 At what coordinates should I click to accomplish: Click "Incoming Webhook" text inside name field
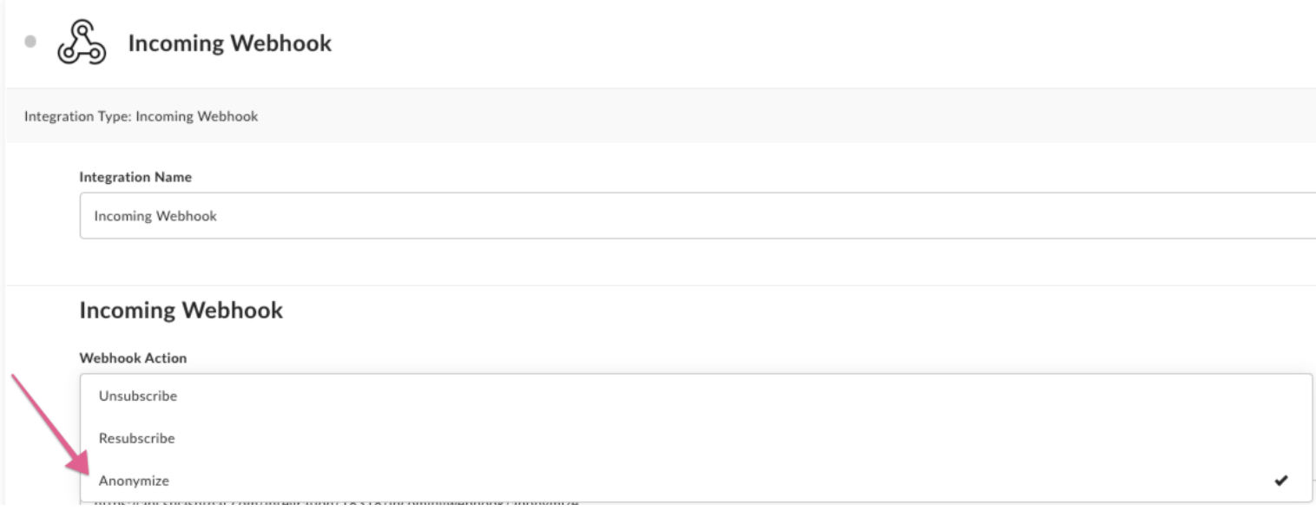(155, 216)
